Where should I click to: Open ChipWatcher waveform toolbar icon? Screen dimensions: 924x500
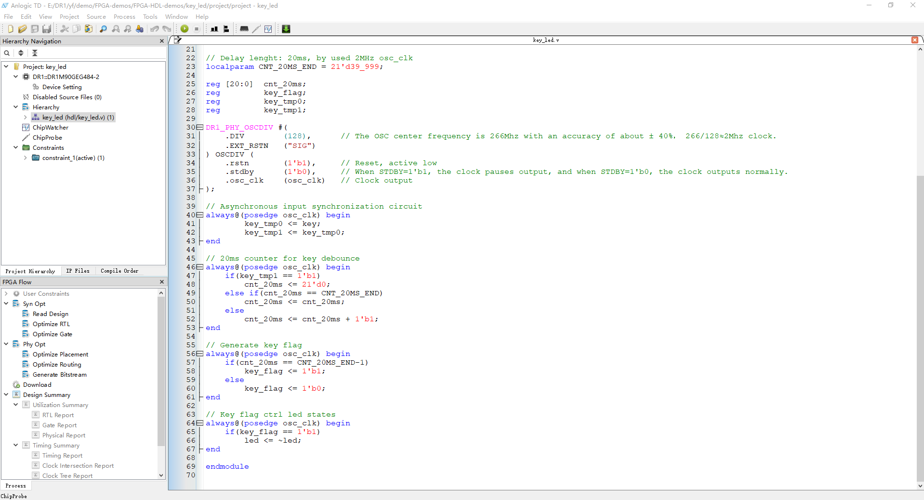[x=268, y=29]
